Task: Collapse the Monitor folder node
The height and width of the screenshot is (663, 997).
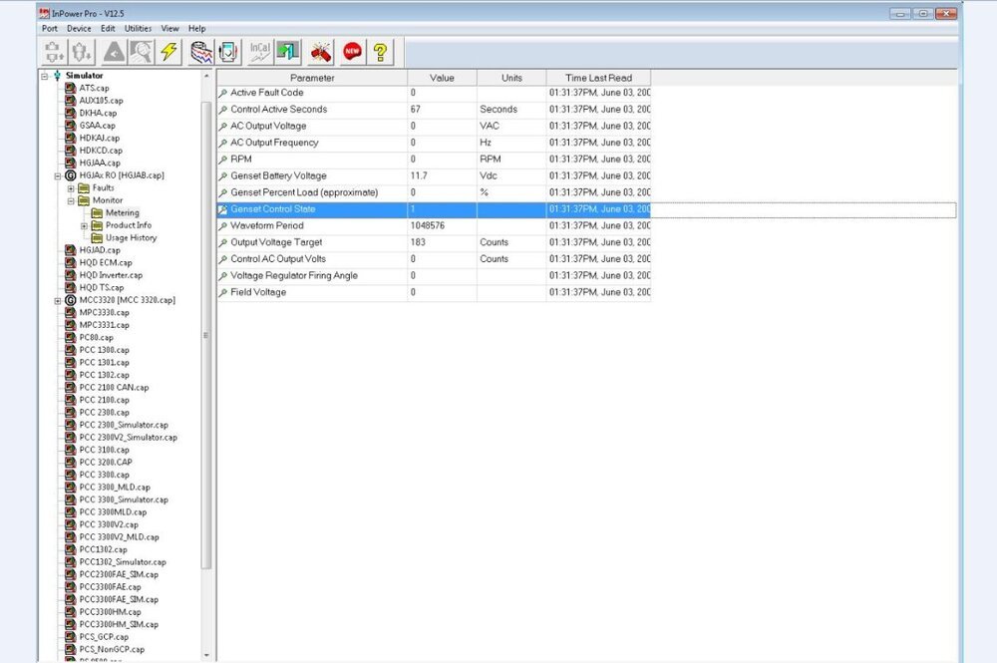Action: pyautogui.click(x=71, y=200)
